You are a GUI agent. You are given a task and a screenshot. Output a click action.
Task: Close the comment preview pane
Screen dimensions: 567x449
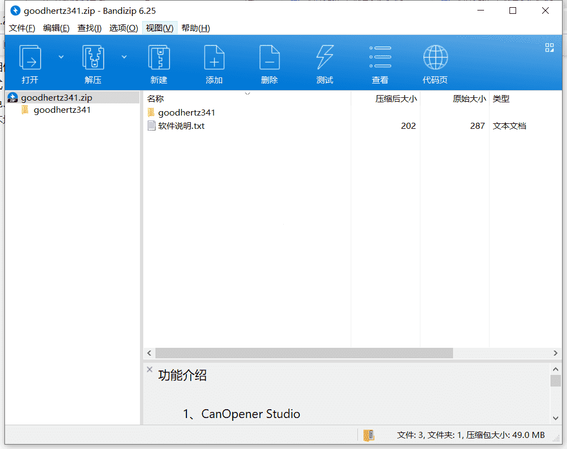click(x=149, y=369)
